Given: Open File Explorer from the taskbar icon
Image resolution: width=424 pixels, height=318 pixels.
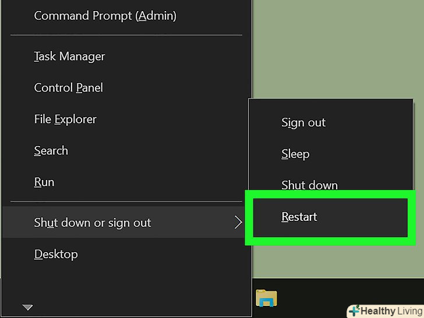Looking at the screenshot, I should pos(266,298).
